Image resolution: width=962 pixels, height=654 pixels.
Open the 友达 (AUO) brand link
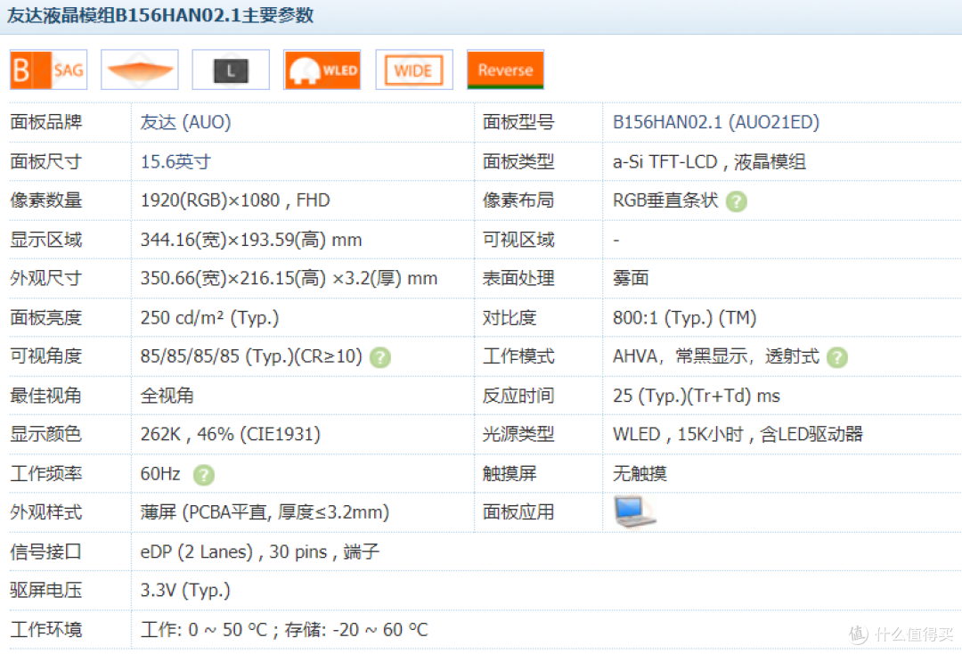(185, 122)
